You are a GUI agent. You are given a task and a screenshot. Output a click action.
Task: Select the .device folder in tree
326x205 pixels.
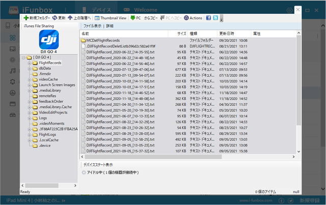[x=45, y=145]
